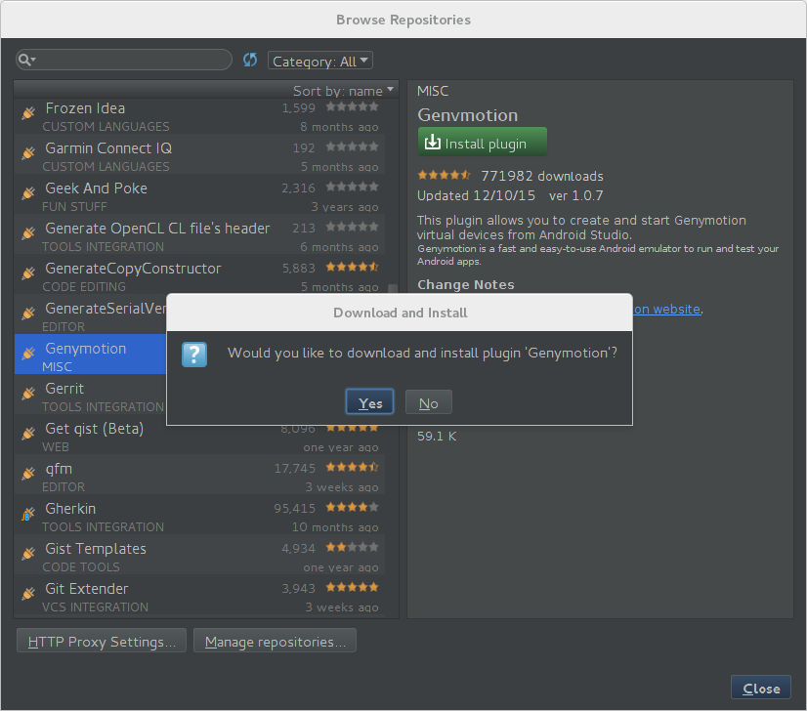Click the download arrow on Install plugin
The width and height of the screenshot is (807, 711).
(x=432, y=142)
